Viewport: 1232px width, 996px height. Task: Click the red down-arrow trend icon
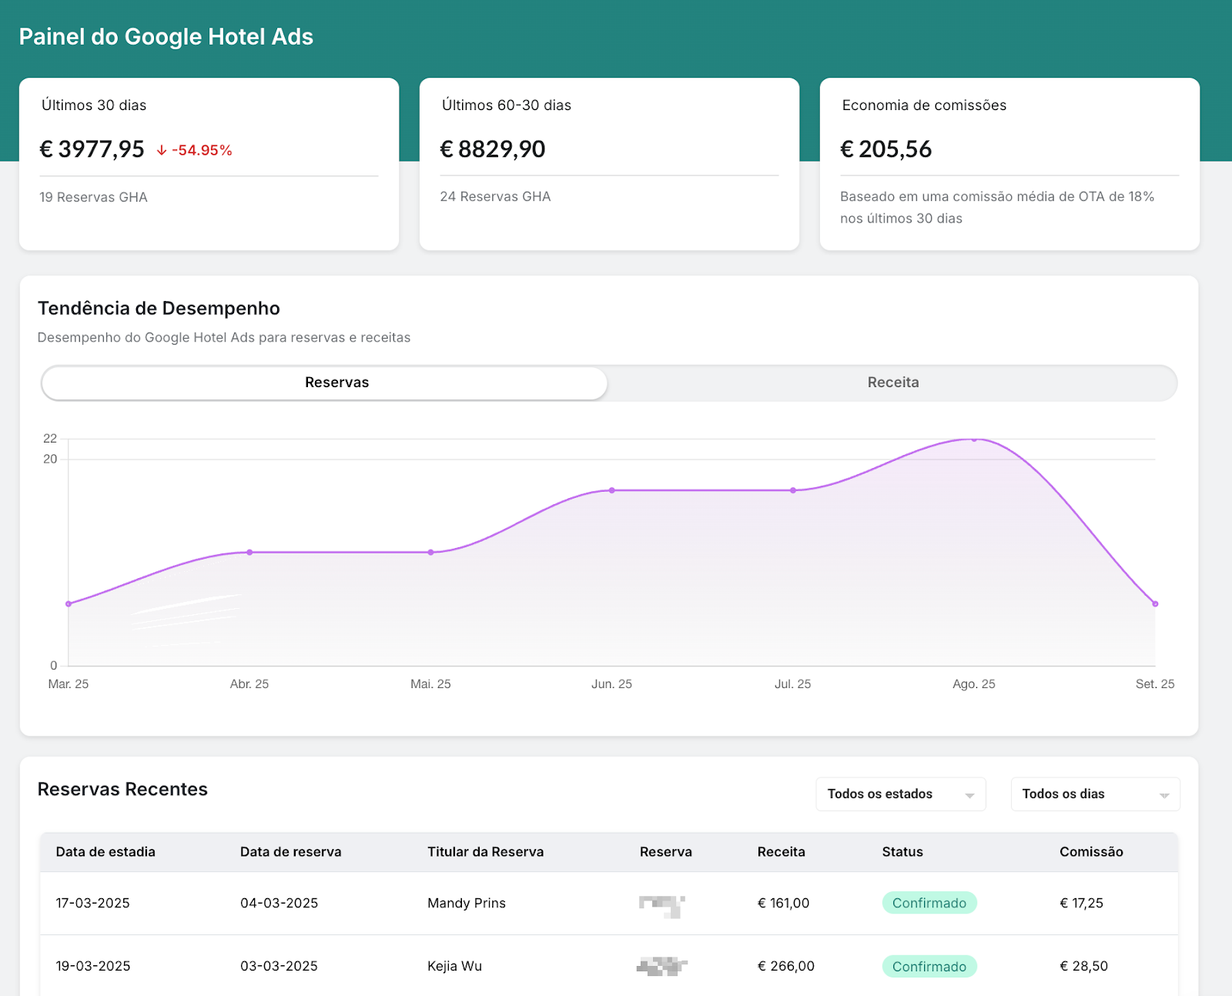point(162,150)
